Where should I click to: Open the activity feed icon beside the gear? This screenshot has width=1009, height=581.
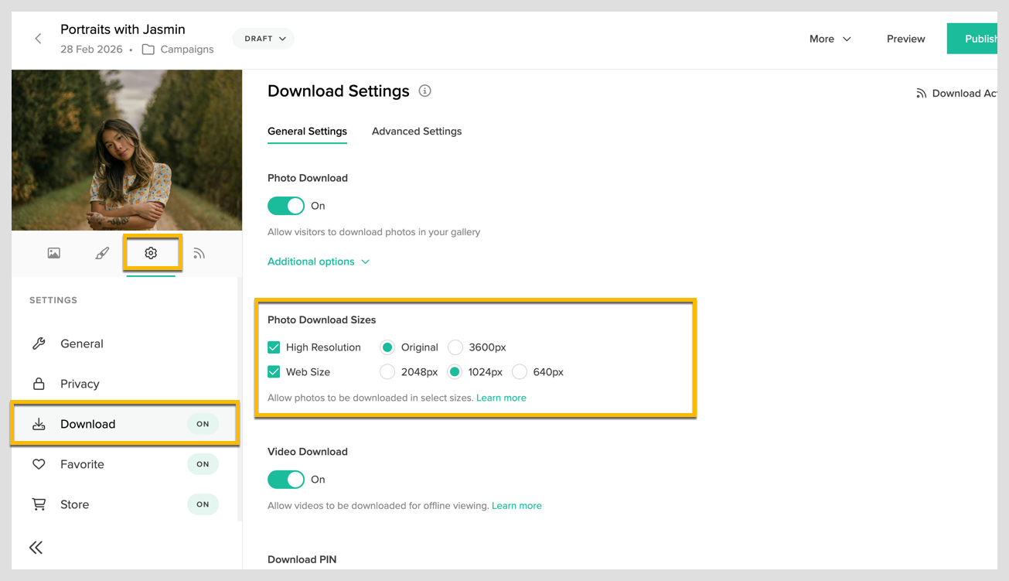pos(199,252)
